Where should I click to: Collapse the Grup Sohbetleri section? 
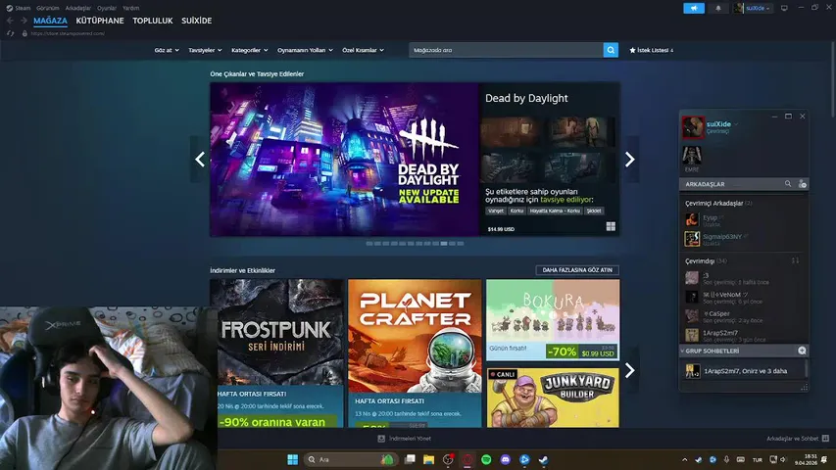682,351
